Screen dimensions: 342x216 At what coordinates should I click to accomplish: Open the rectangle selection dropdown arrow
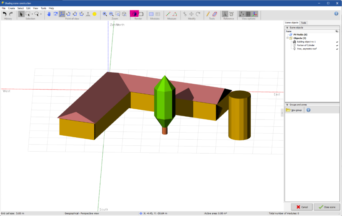click(x=32, y=14)
